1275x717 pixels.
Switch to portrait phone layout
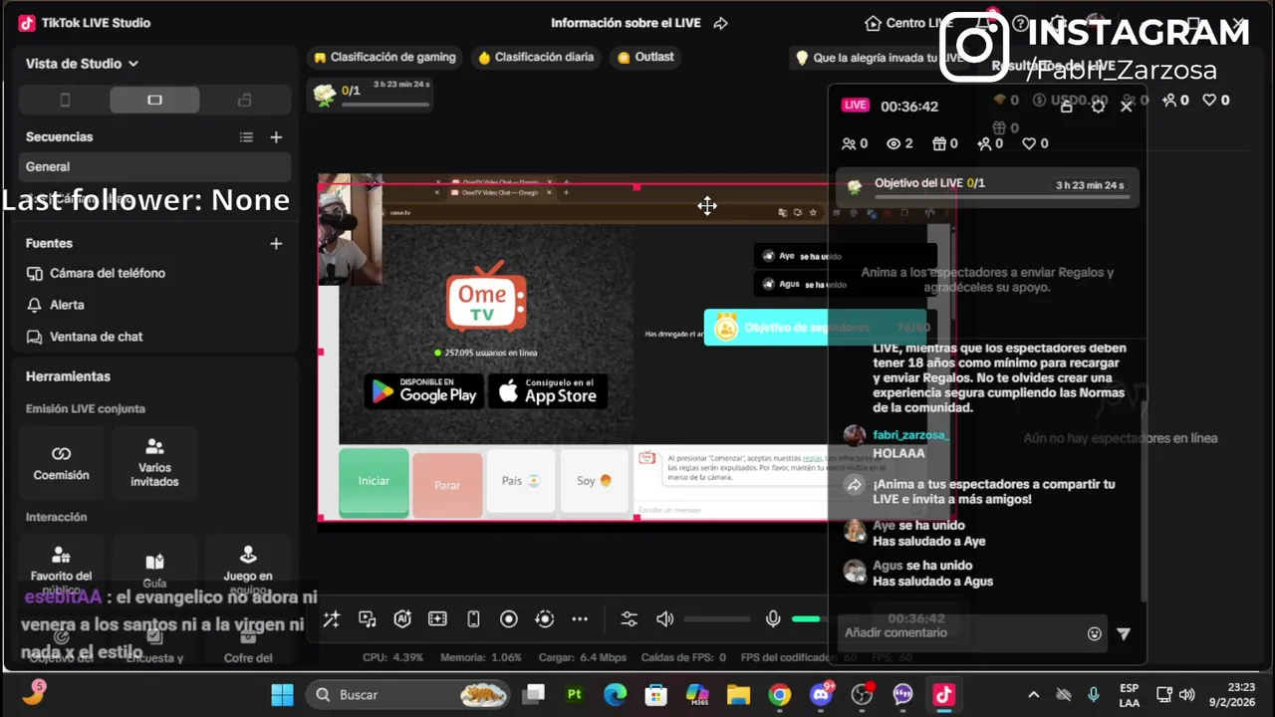point(65,100)
